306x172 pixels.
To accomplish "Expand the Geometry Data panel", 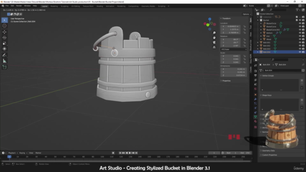I will pos(268,150).
